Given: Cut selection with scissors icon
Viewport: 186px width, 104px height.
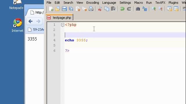Looking at the screenshot, I should [100, 9].
